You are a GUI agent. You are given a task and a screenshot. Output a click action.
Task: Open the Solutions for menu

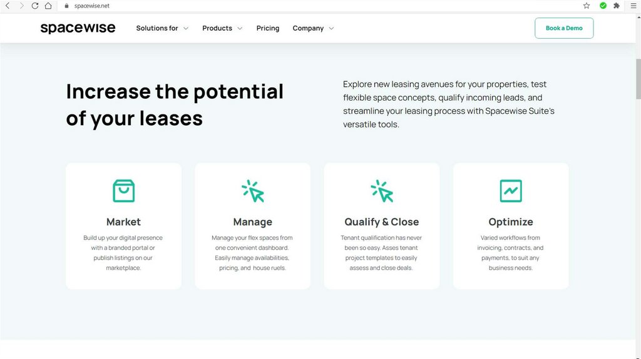(x=157, y=28)
